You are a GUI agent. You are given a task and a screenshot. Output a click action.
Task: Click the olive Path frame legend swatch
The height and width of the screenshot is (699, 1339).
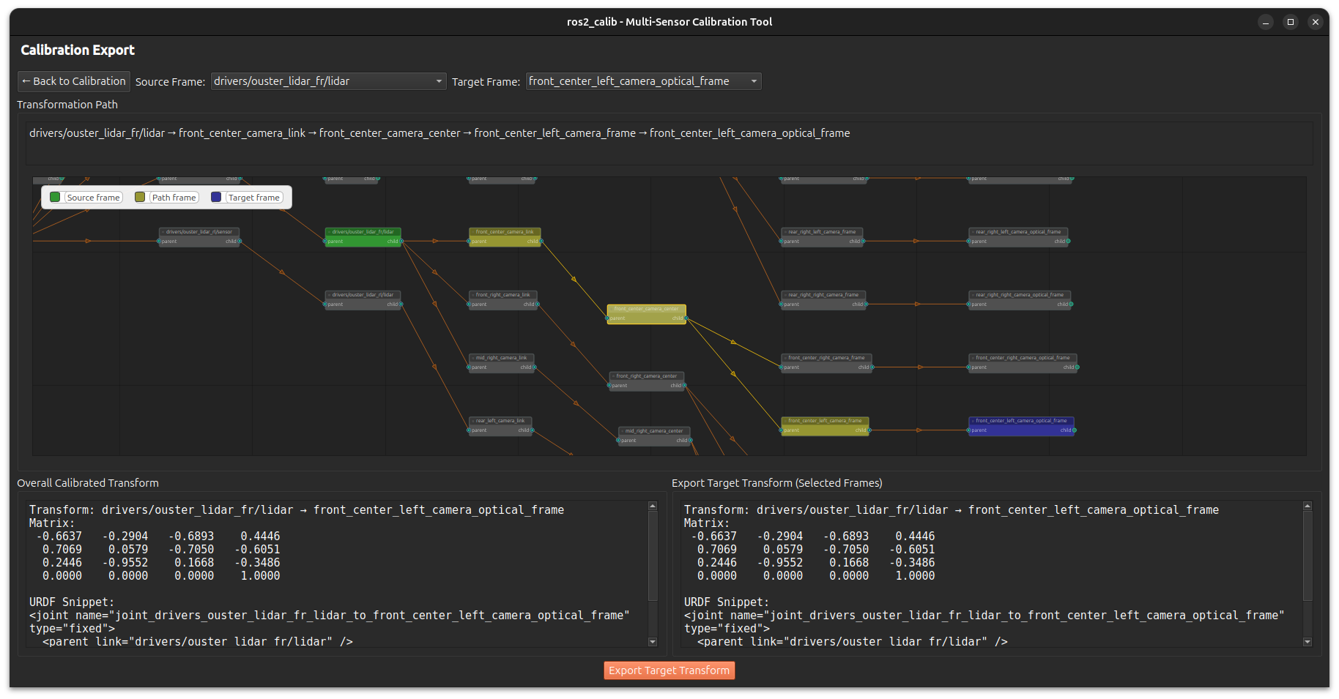point(140,197)
